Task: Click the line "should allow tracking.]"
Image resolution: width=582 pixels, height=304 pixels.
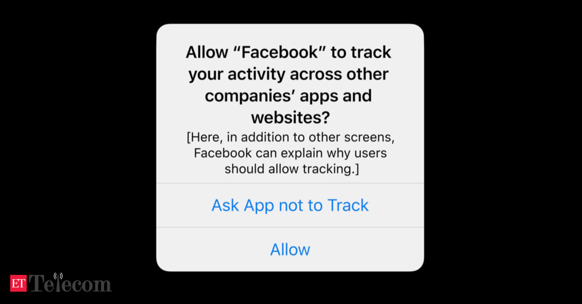Action: pos(292,169)
